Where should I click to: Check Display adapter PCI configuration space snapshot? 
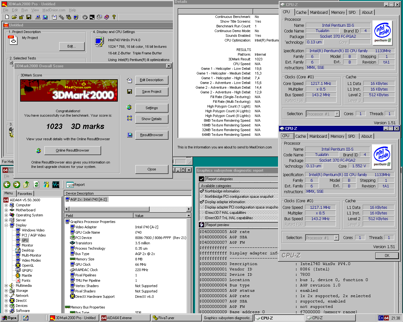(202, 207)
